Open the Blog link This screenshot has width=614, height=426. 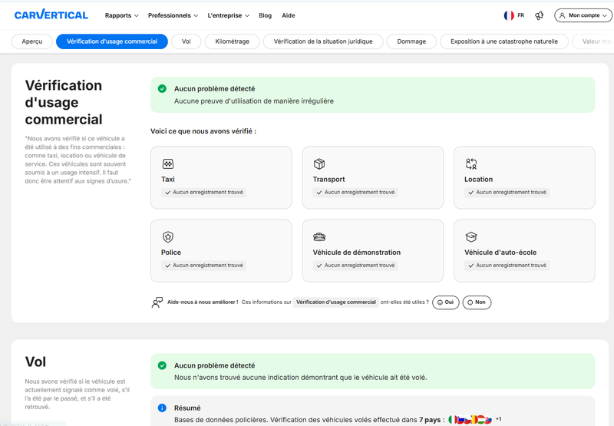click(265, 15)
